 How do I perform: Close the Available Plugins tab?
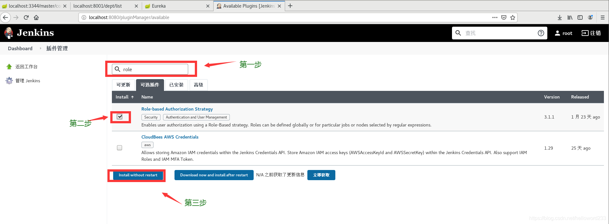[279, 6]
